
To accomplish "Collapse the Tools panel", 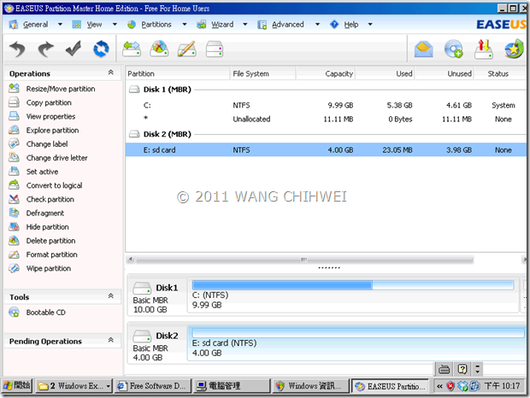I will (110, 296).
